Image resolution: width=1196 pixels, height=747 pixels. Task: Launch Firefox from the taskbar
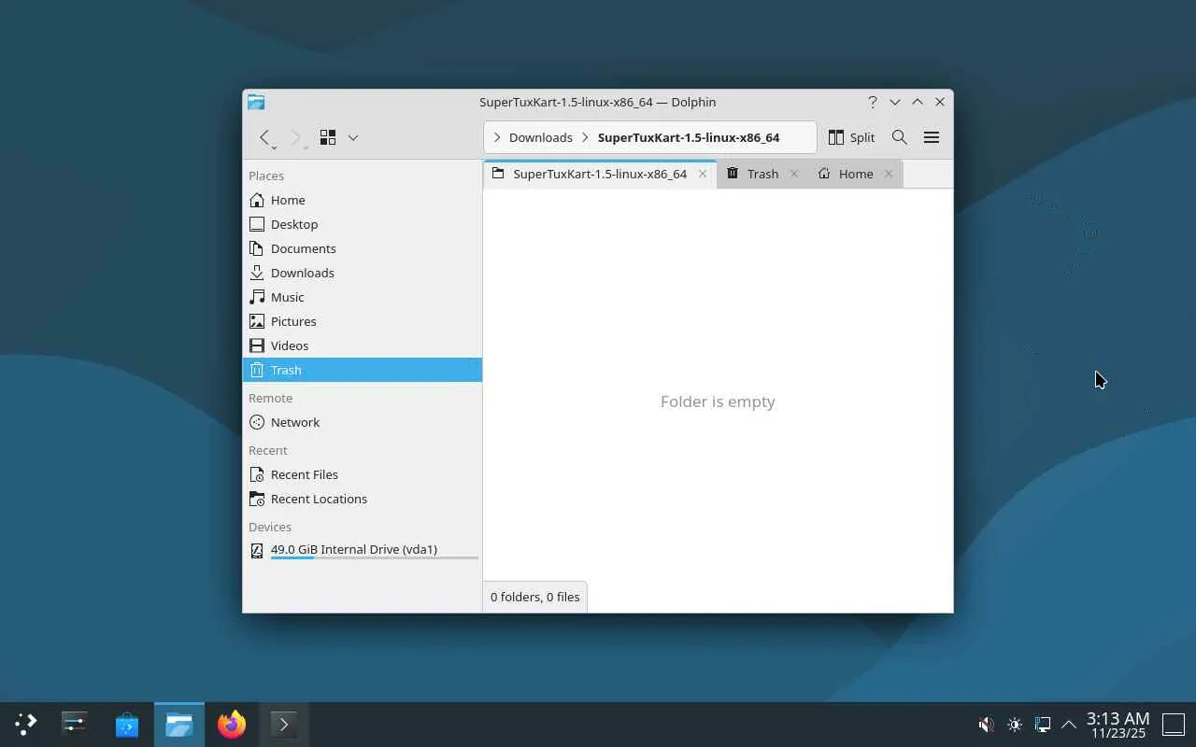pyautogui.click(x=232, y=724)
